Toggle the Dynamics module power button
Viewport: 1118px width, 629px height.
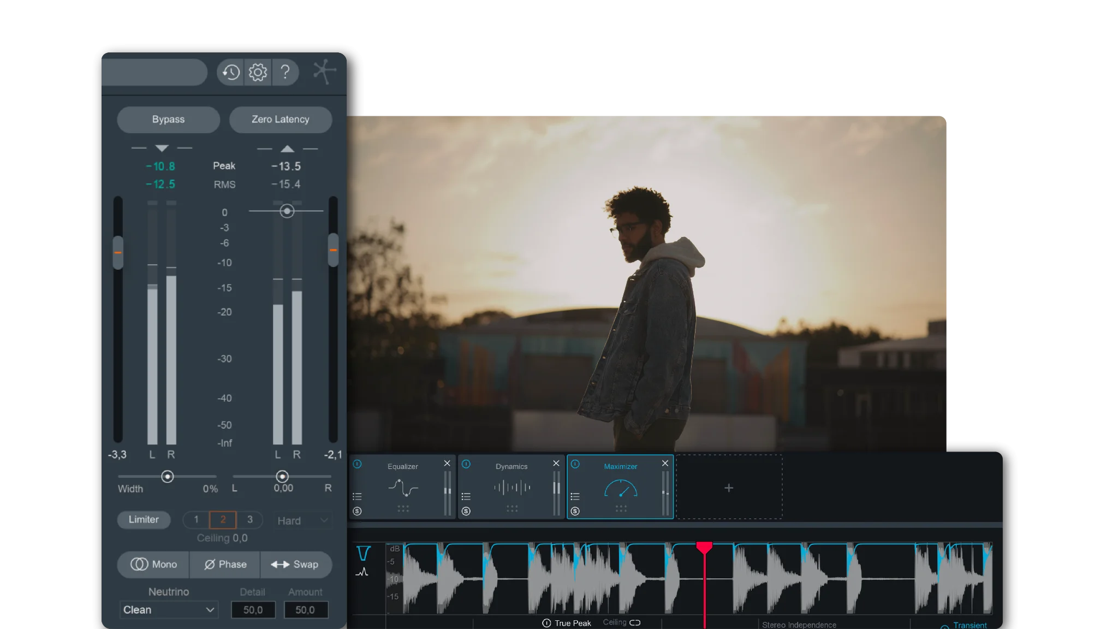point(466,464)
